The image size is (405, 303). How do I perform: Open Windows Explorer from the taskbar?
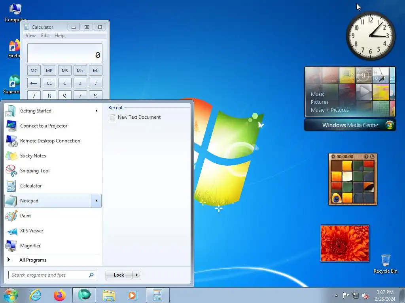tap(109, 295)
